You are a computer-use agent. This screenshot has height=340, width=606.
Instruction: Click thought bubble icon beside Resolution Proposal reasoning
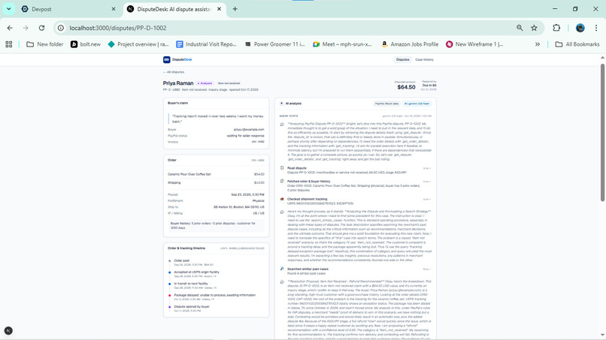click(x=282, y=281)
